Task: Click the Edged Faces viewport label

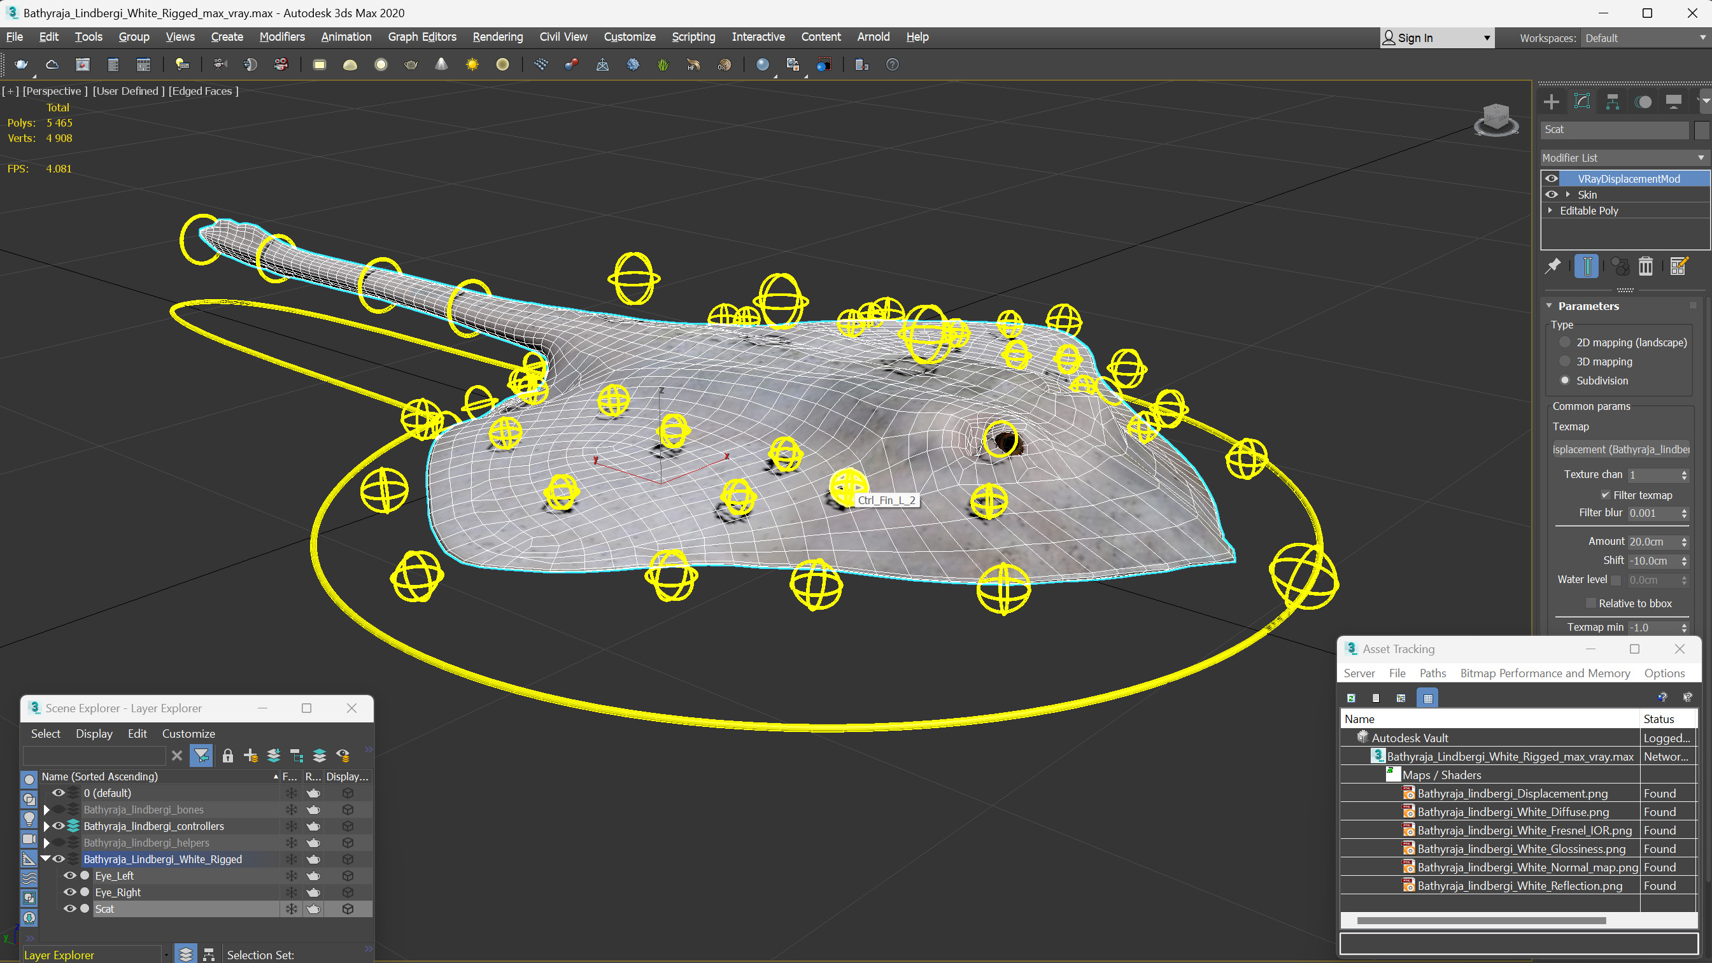Action: pyautogui.click(x=202, y=91)
